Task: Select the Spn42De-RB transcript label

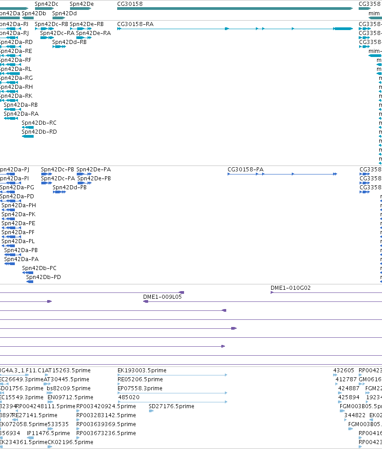Action: click(87, 24)
